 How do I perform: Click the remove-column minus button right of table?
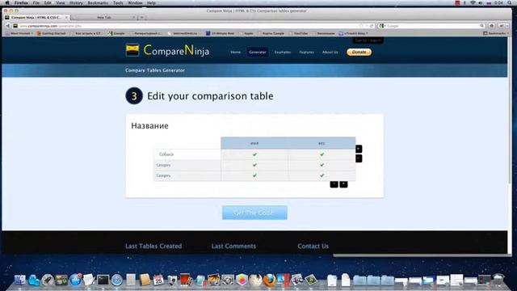359,158
